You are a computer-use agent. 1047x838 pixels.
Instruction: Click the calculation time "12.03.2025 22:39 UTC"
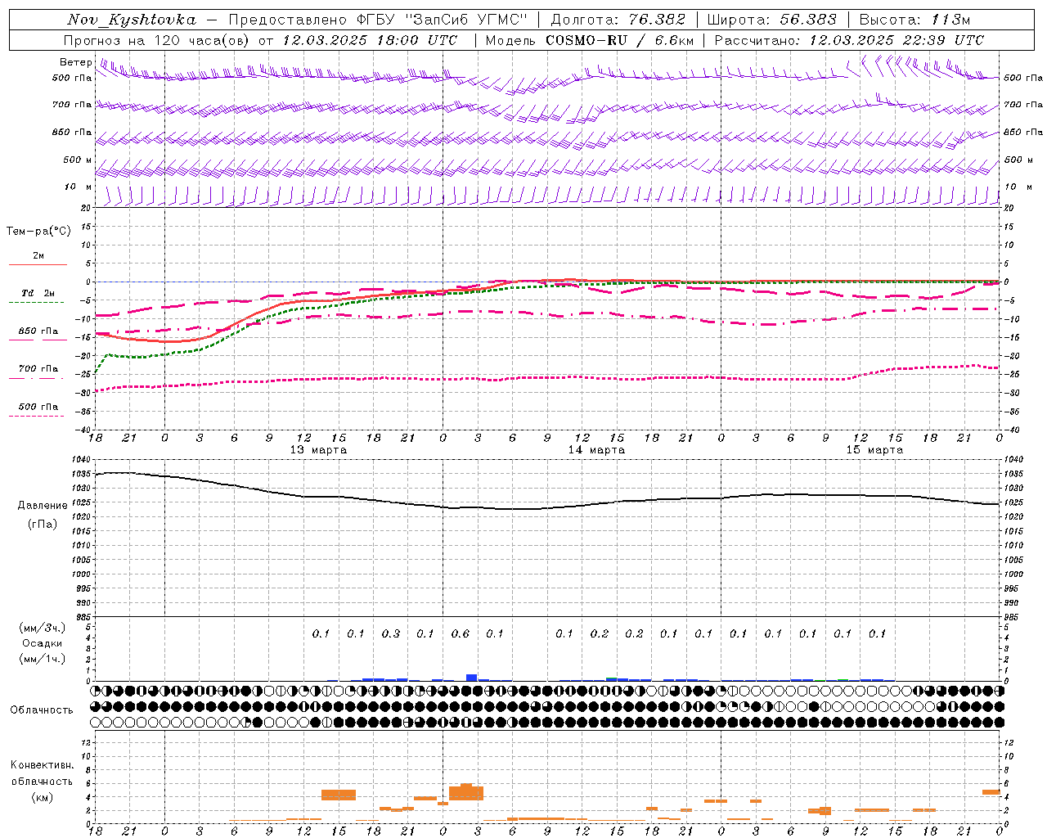pyautogui.click(x=896, y=40)
